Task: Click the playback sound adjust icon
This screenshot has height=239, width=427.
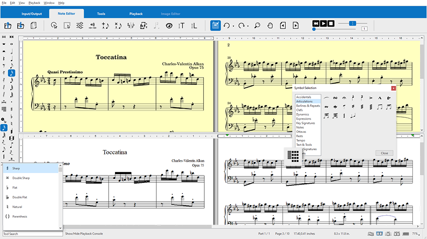Action: [x=93, y=26]
